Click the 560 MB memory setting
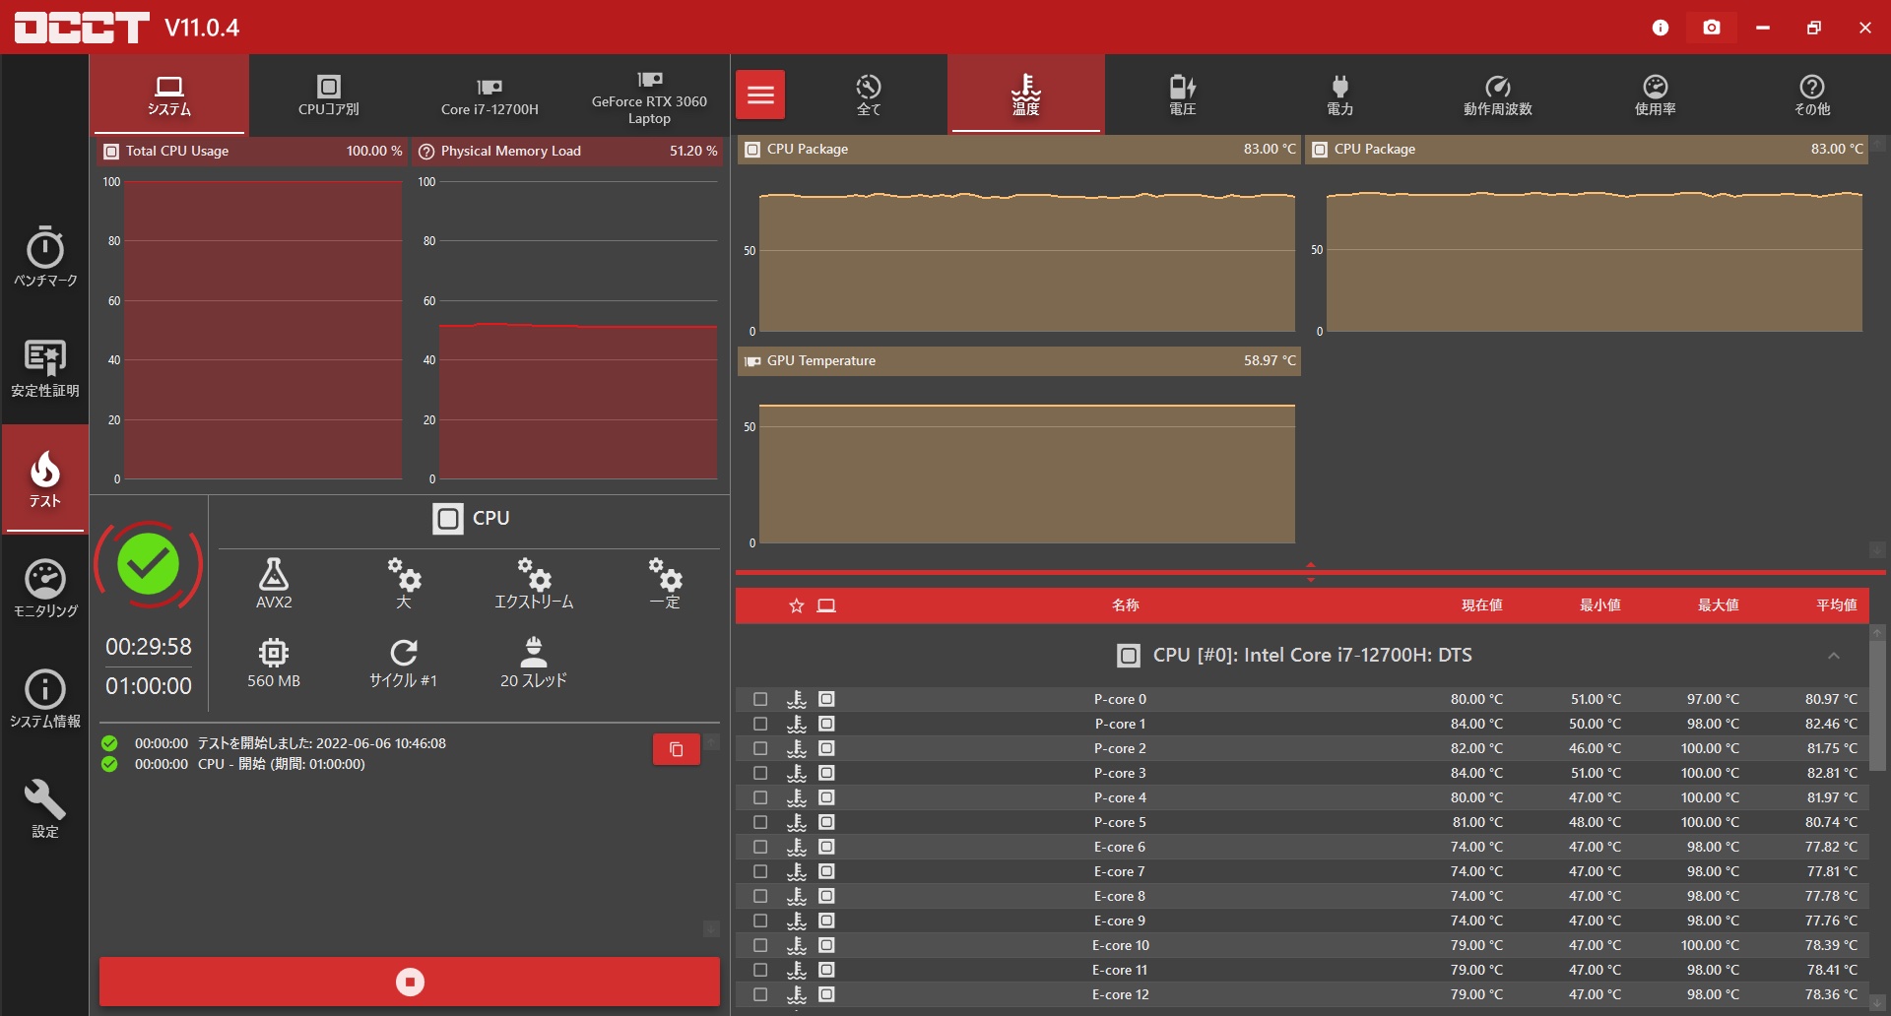 (274, 663)
